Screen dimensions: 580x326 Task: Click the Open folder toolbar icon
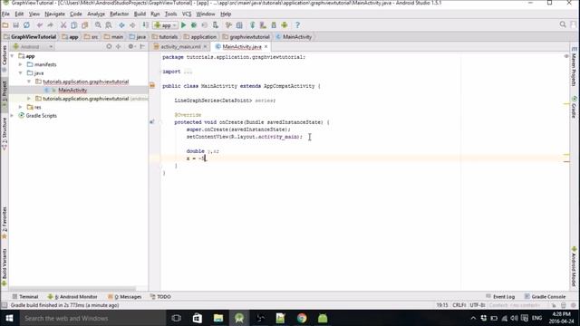(5, 25)
